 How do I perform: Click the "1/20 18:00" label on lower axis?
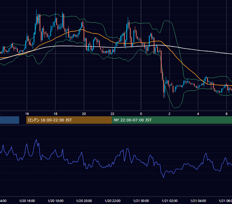[x=56, y=201]
